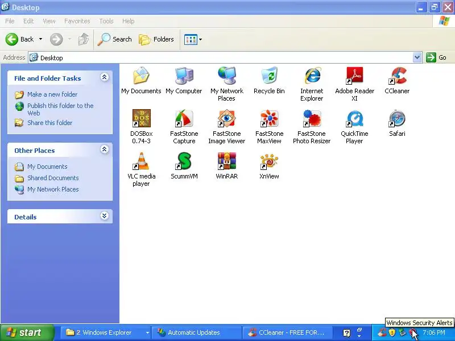Open My Documents under Other Places
Image resolution: width=455 pixels, height=341 pixels.
[47, 167]
